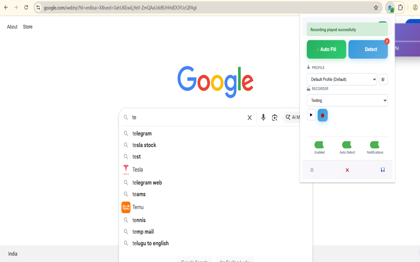Select the tesla stock suggestion
This screenshot has width=420, height=262.
144,145
